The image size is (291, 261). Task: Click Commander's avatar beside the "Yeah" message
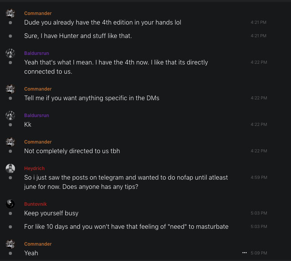click(10, 244)
